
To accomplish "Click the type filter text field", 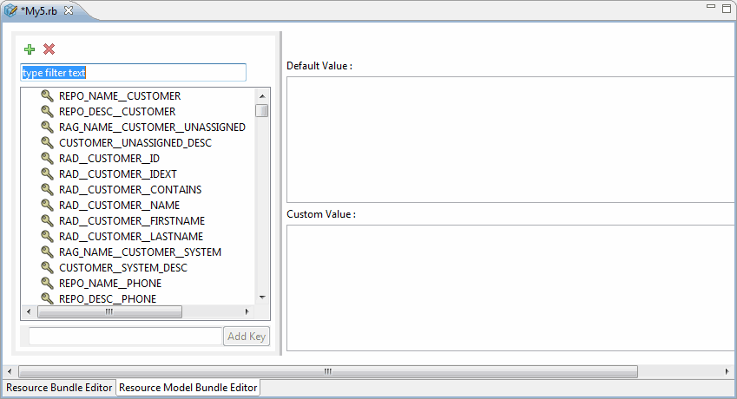I will tap(134, 73).
